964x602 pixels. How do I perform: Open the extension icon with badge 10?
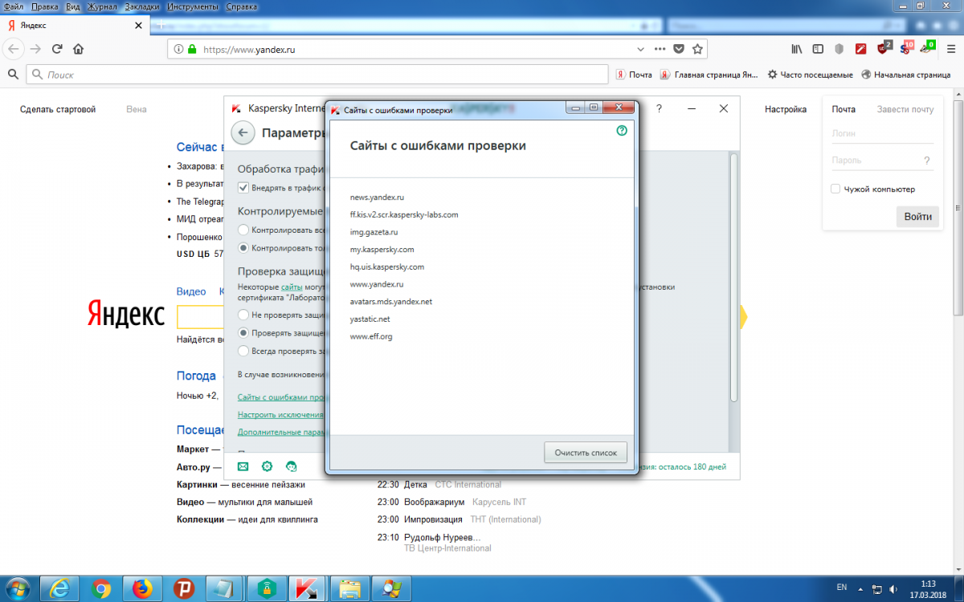(x=905, y=47)
